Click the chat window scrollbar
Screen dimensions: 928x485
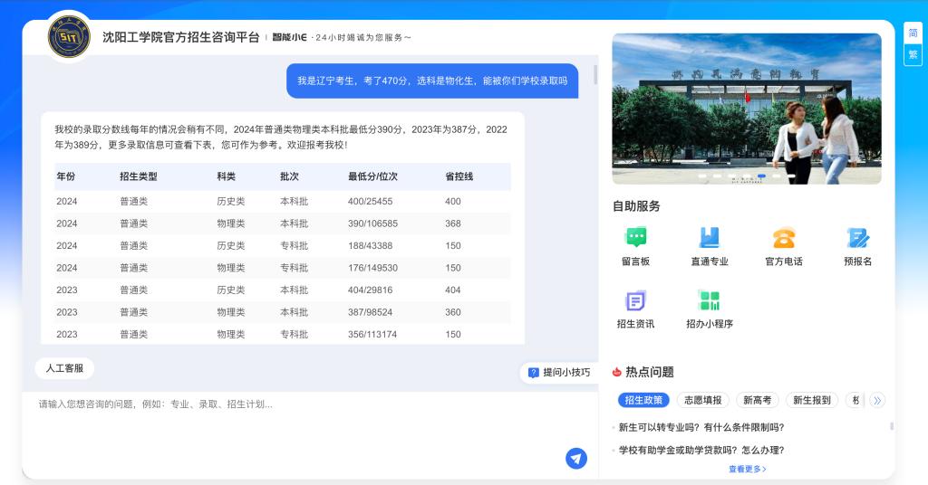pos(595,74)
